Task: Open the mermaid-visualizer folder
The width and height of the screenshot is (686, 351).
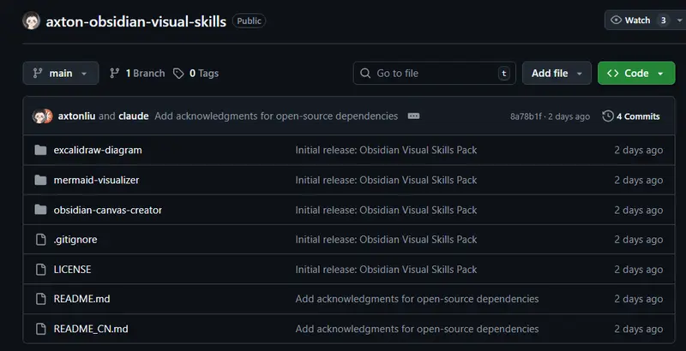Action: pos(96,180)
